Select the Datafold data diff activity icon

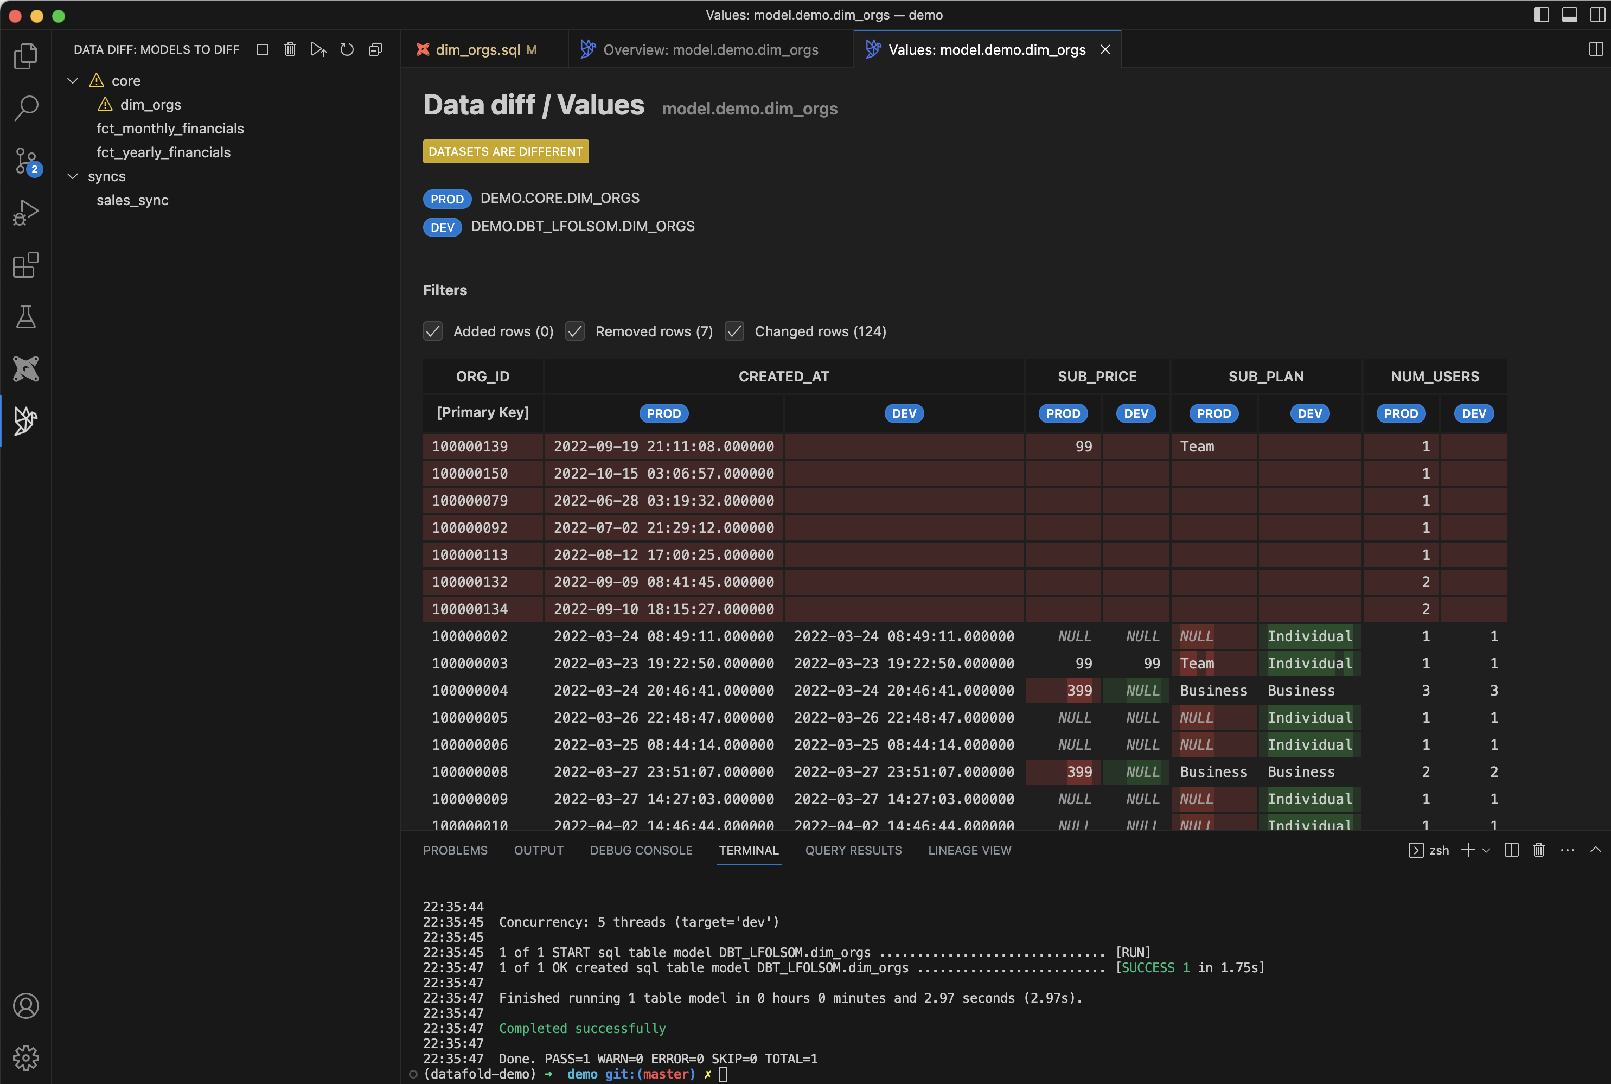tap(25, 420)
